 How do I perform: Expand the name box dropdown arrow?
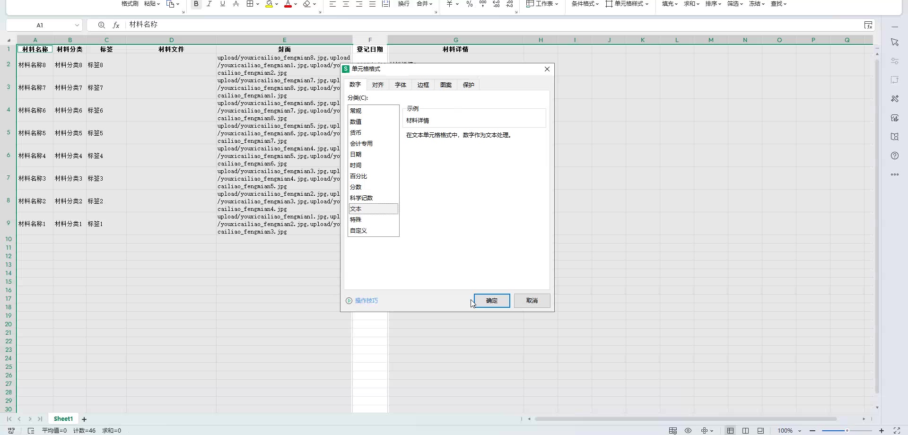77,25
